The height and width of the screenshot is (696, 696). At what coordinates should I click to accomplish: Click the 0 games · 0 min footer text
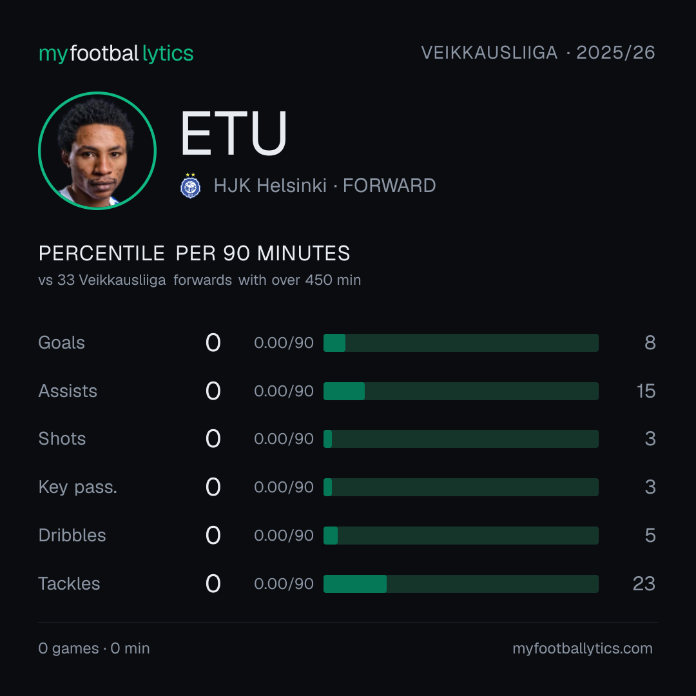[94, 648]
